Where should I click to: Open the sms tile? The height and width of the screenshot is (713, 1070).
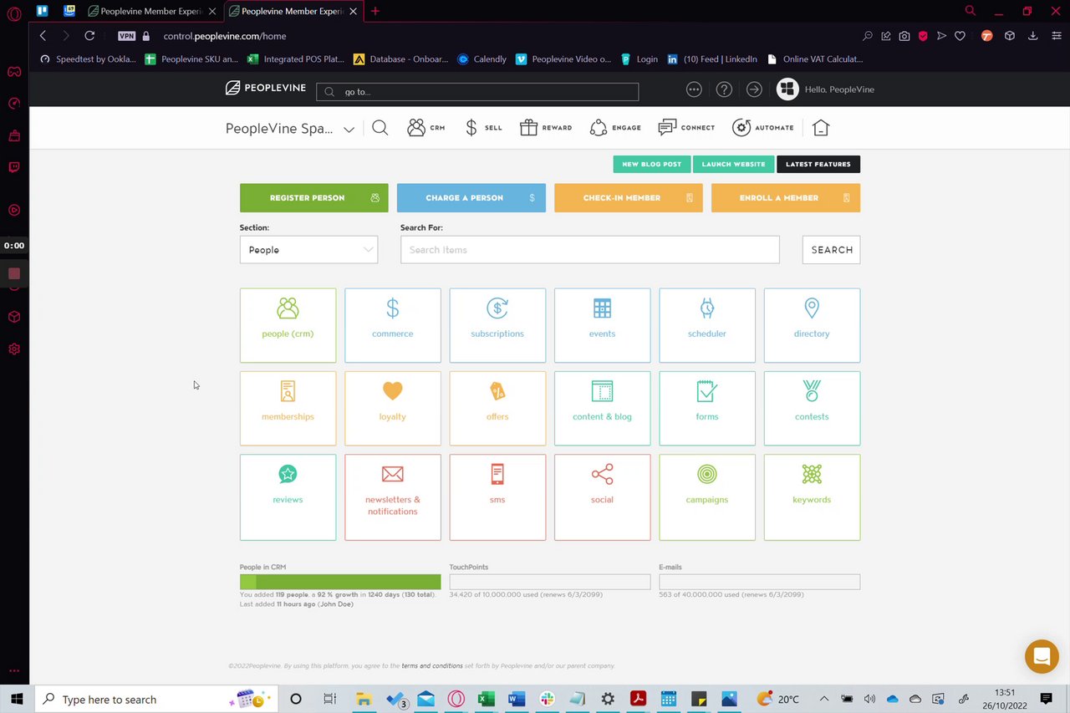[x=497, y=497]
